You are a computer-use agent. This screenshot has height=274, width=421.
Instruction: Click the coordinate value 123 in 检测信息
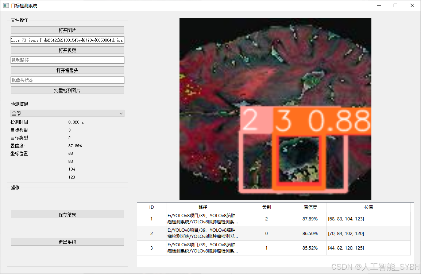(x=72, y=177)
